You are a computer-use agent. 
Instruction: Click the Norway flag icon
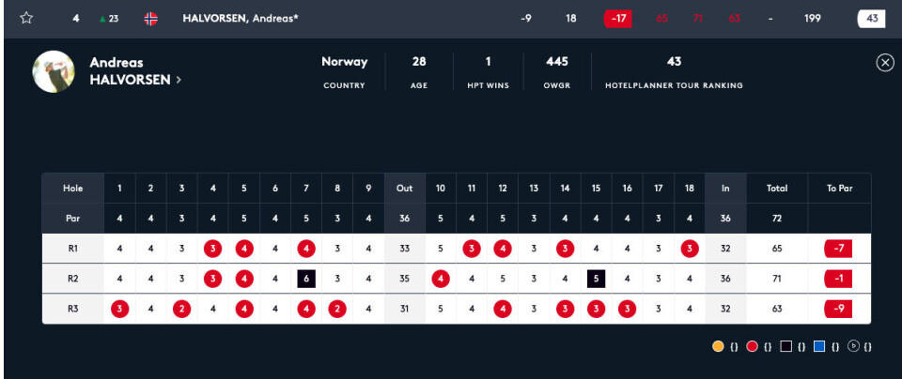point(150,19)
